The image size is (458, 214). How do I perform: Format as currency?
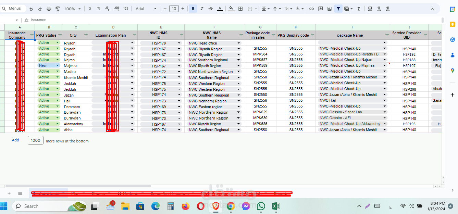click(90, 9)
